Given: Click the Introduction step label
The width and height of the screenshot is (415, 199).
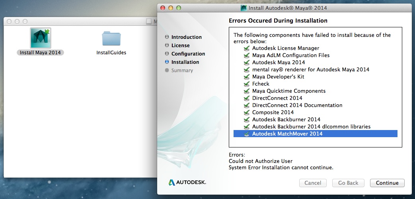Looking at the screenshot, I should [187, 37].
